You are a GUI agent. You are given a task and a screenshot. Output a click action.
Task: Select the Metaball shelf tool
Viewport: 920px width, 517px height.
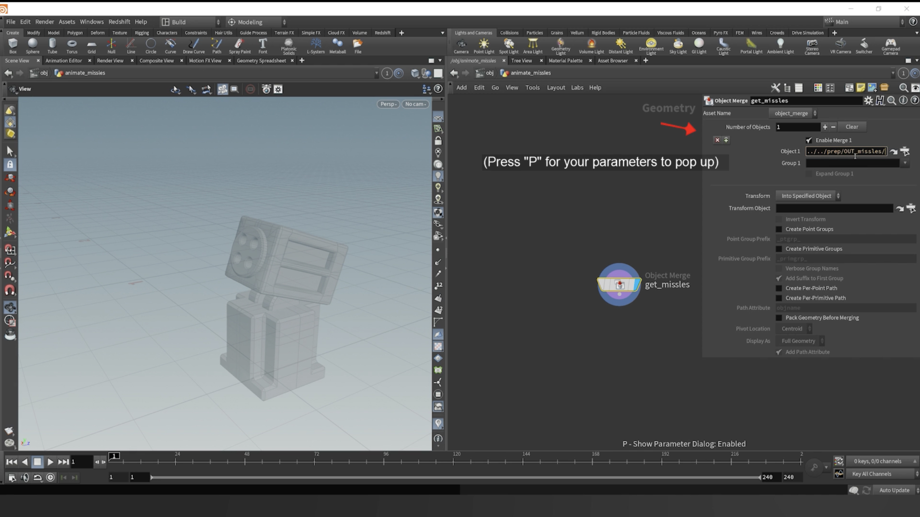(337, 46)
